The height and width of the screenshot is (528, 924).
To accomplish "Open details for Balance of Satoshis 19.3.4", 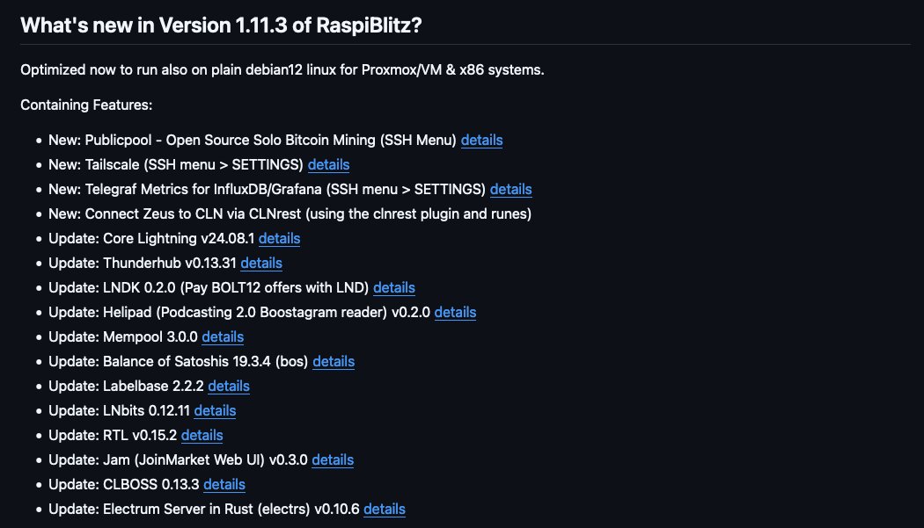I will point(334,361).
